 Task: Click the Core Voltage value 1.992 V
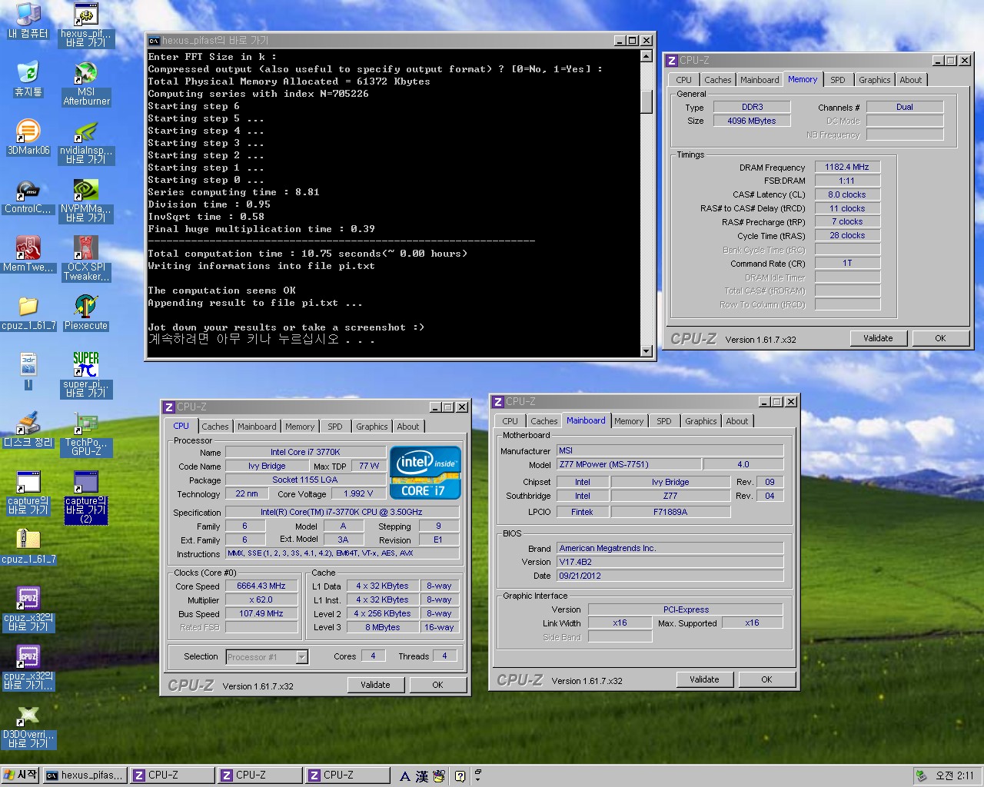click(358, 493)
